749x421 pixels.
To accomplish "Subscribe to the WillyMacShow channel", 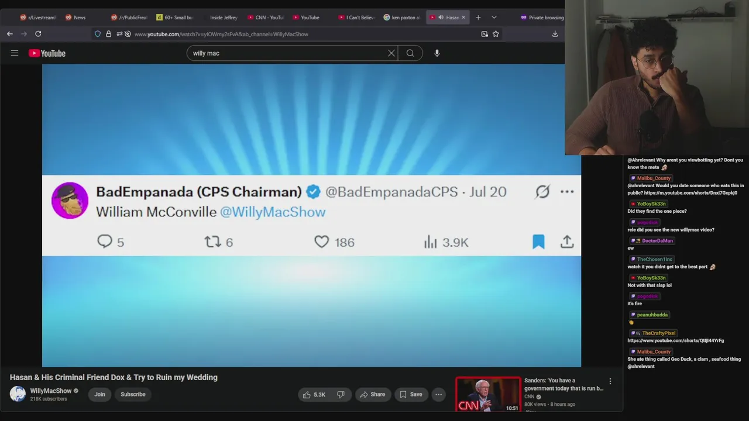I will pyautogui.click(x=133, y=394).
